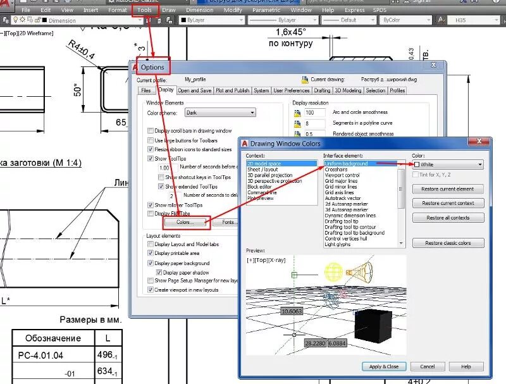The image size is (506, 384).
Task: Switch to the Selection tab
Action: (375, 90)
